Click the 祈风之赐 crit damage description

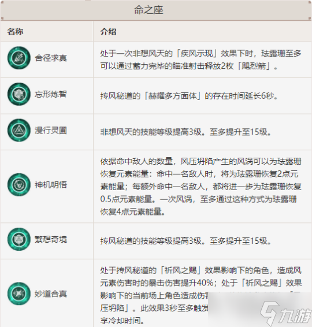point(200,295)
